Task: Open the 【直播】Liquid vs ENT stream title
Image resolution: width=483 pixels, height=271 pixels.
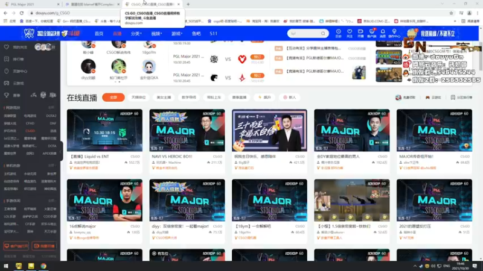Action: [x=89, y=157]
